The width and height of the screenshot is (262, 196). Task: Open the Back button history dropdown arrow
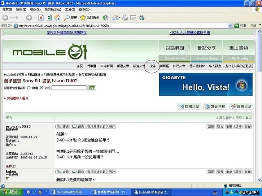click(x=22, y=18)
